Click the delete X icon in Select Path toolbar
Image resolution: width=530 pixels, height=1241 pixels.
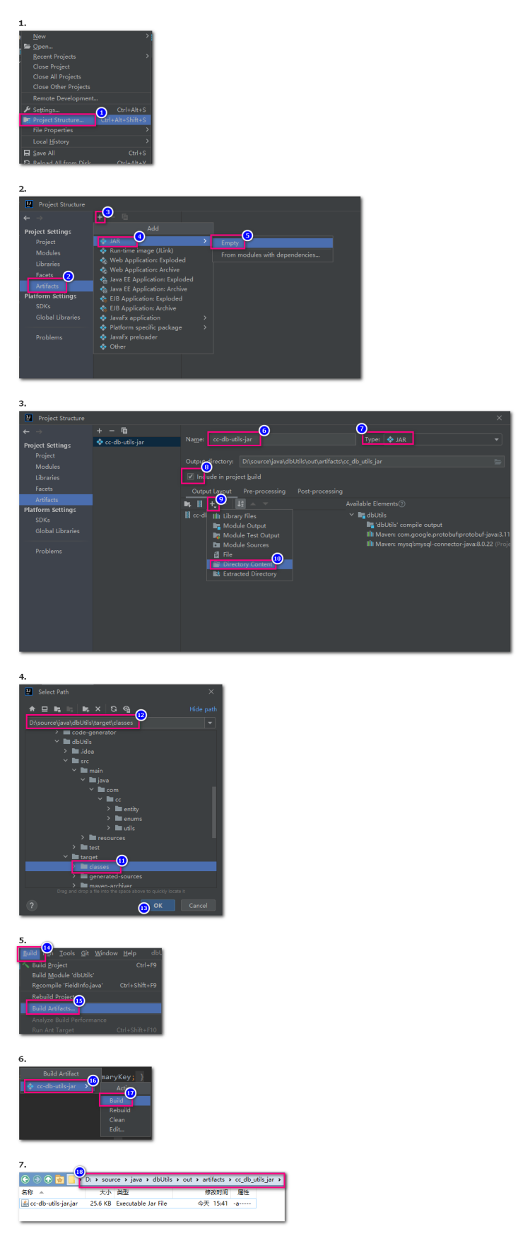[98, 709]
